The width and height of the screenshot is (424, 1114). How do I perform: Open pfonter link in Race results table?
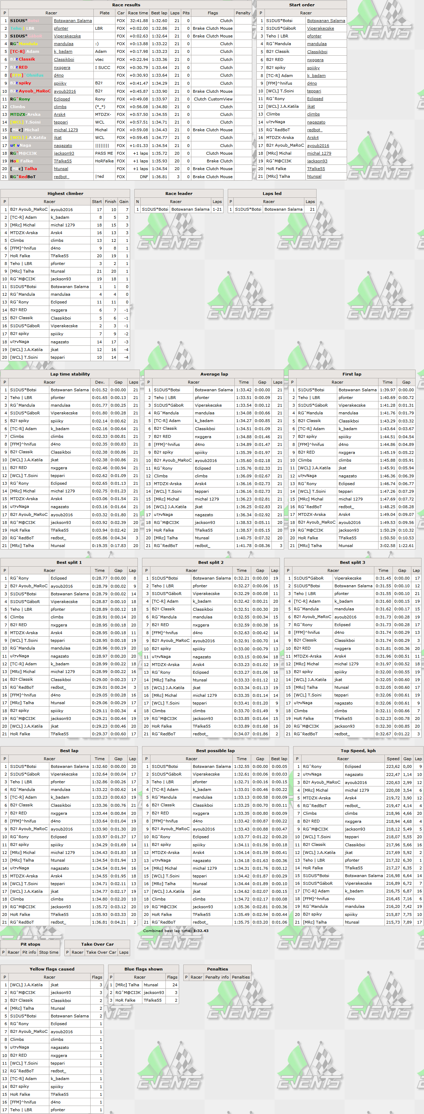point(61,29)
